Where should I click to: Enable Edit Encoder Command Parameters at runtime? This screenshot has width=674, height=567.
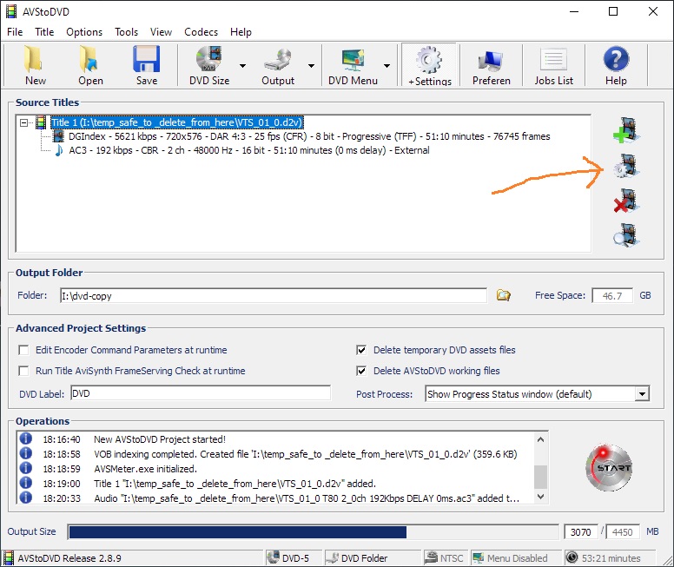tap(23, 350)
